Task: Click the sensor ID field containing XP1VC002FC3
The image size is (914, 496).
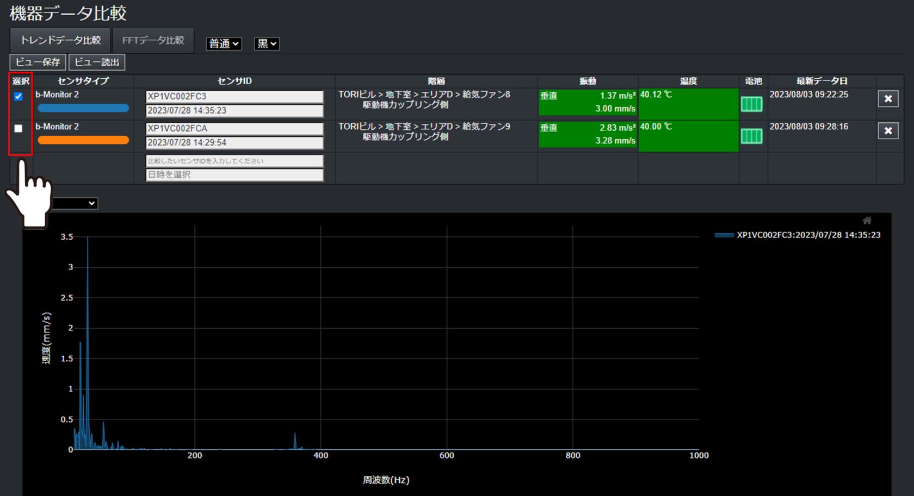Action: click(234, 97)
